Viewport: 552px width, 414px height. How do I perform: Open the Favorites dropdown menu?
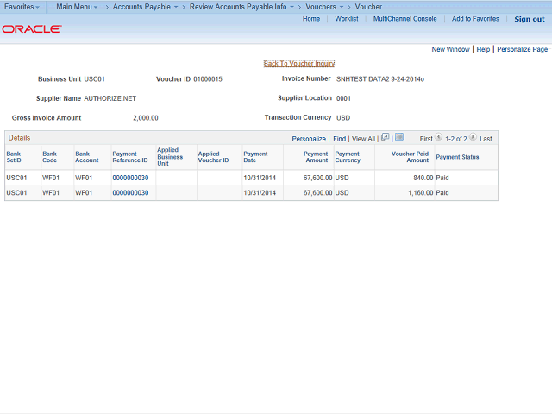pos(22,6)
